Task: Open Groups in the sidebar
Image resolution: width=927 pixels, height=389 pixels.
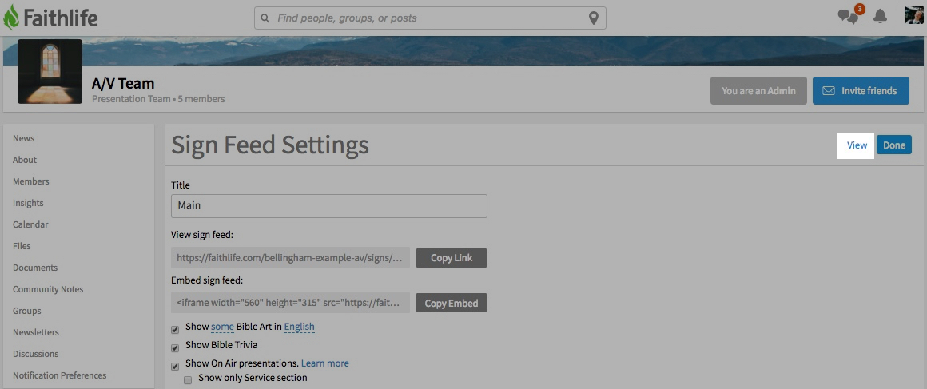Action: coord(27,311)
